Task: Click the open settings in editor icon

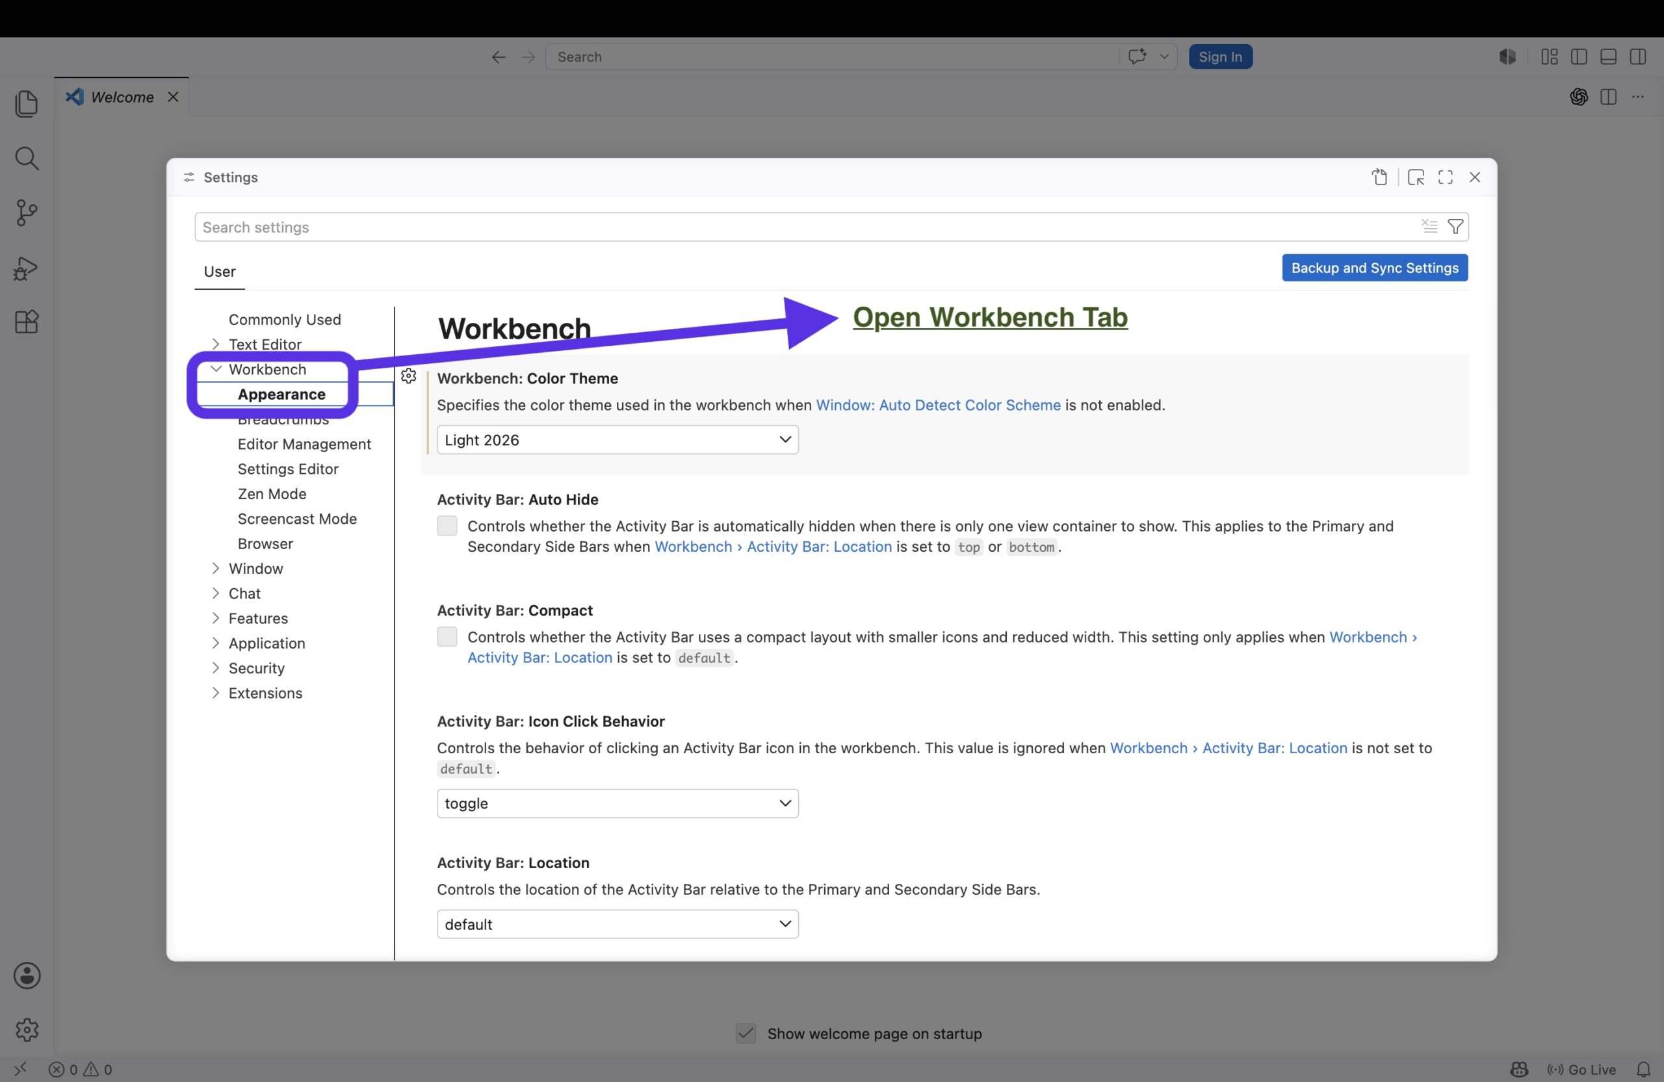Action: (x=1416, y=177)
